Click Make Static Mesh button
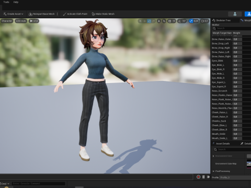 coord(103,14)
